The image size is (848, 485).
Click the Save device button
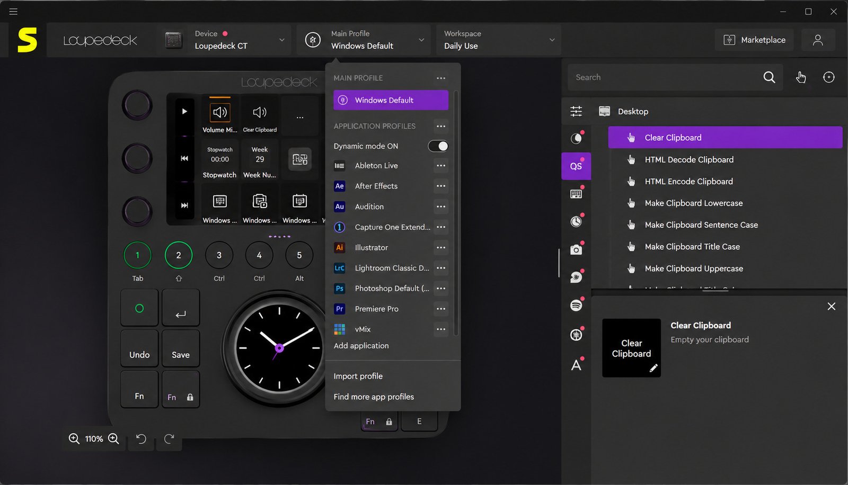[x=181, y=348]
